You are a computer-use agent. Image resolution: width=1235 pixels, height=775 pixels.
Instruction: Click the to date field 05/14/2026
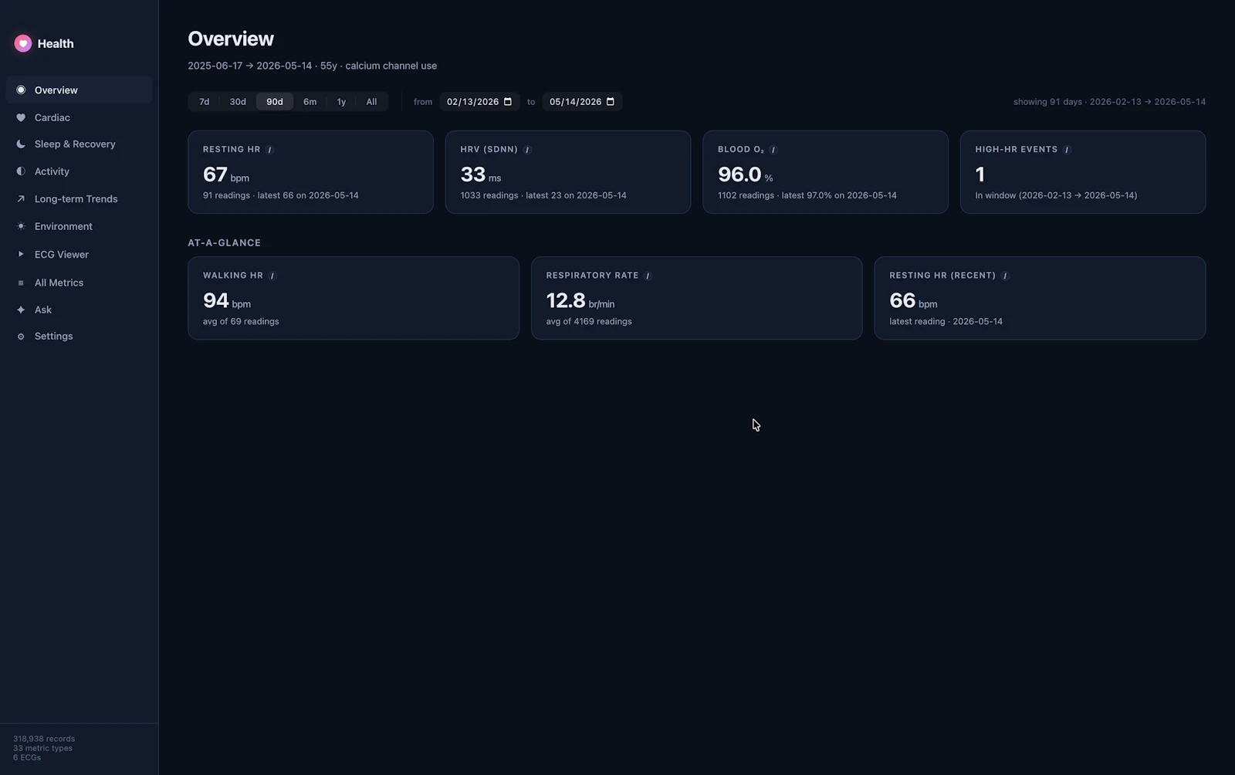582,102
